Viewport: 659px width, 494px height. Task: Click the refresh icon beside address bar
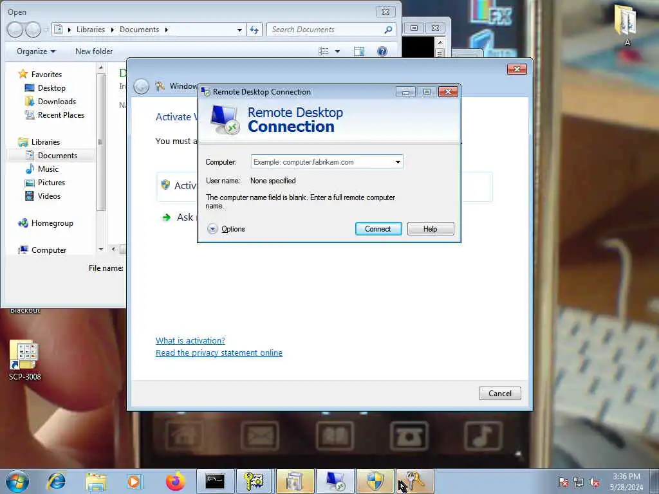254,30
